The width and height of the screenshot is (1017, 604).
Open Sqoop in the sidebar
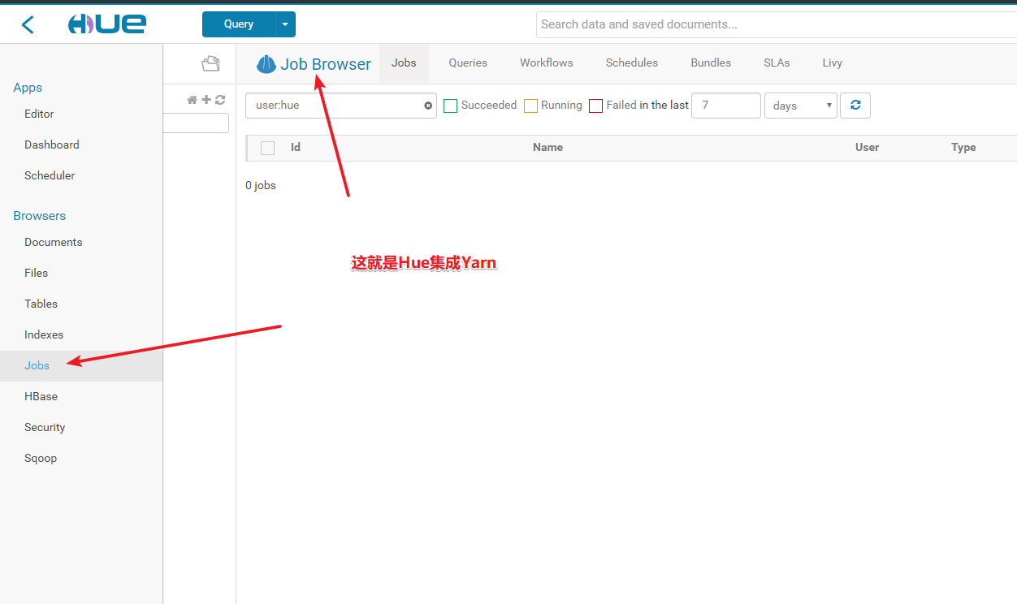pos(41,458)
